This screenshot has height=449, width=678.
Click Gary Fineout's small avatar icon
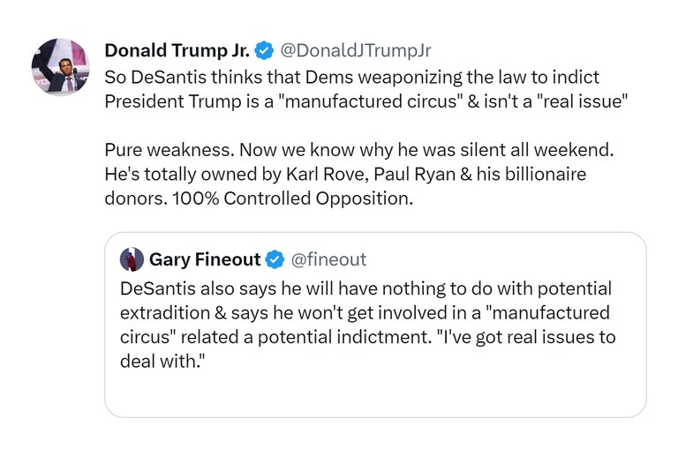click(132, 259)
